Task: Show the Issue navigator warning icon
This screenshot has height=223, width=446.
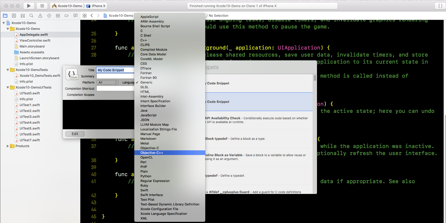Action: (40, 16)
